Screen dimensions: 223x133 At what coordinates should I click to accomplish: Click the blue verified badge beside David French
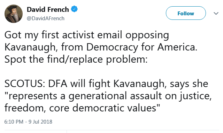74,9
